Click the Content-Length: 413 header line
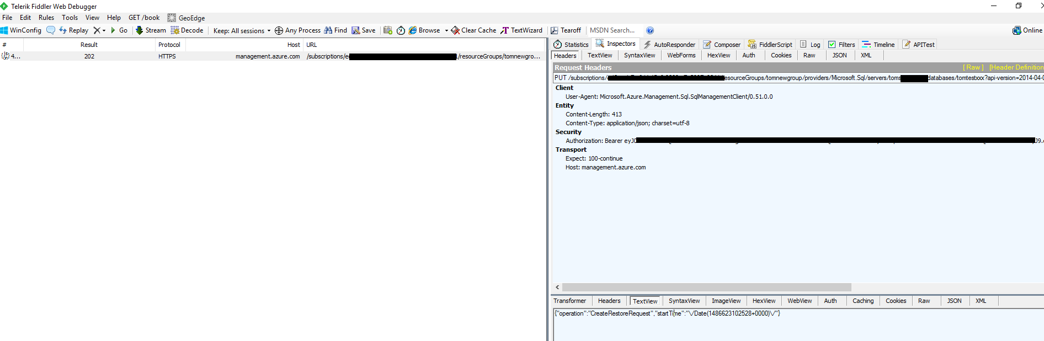The image size is (1044, 341). (x=594, y=114)
